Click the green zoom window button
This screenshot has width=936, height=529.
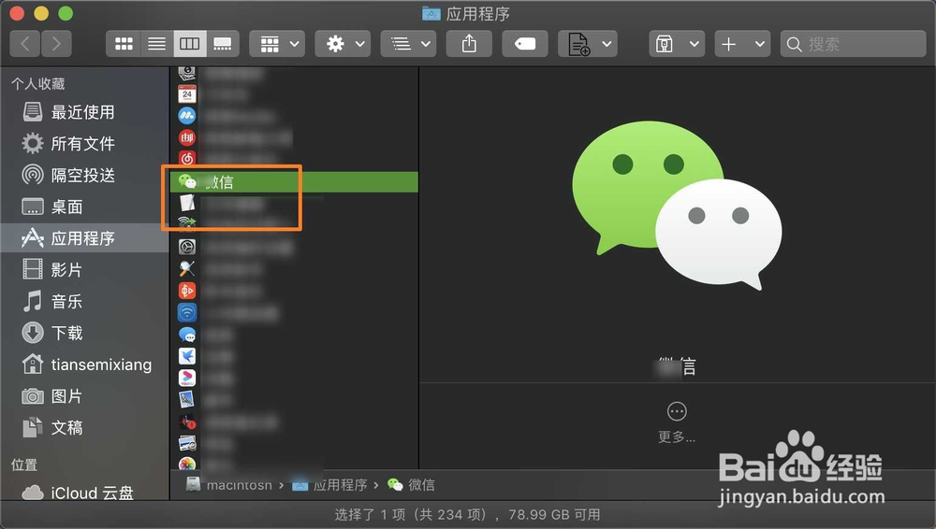tap(66, 13)
